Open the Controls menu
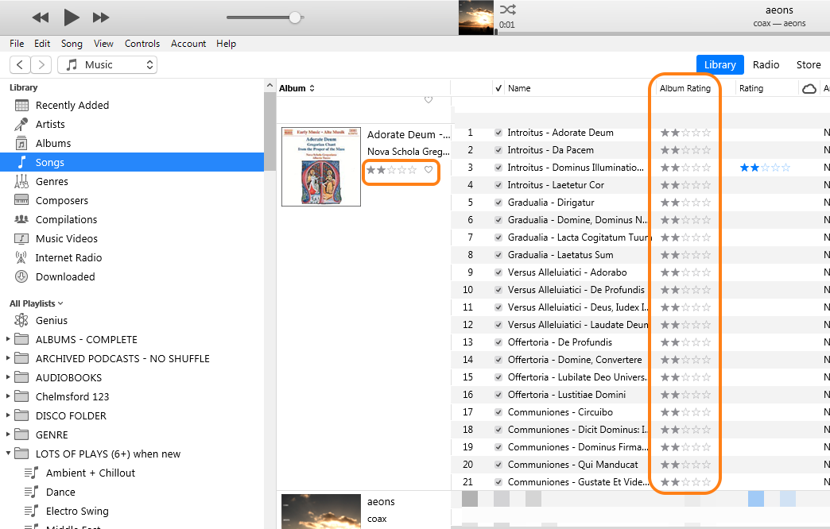 click(142, 44)
